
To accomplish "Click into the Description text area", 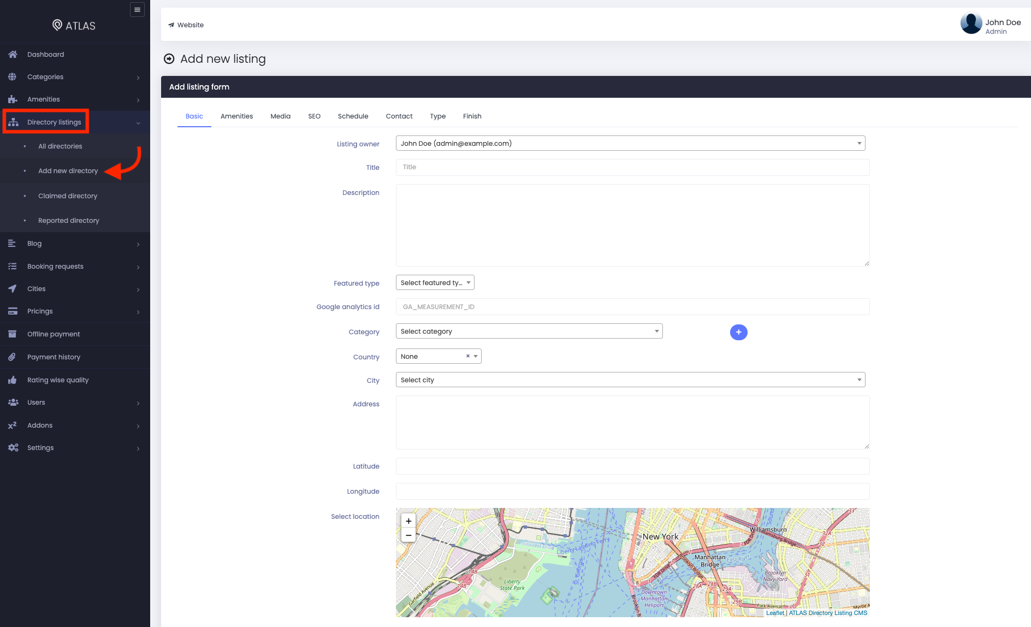I will (632, 225).
